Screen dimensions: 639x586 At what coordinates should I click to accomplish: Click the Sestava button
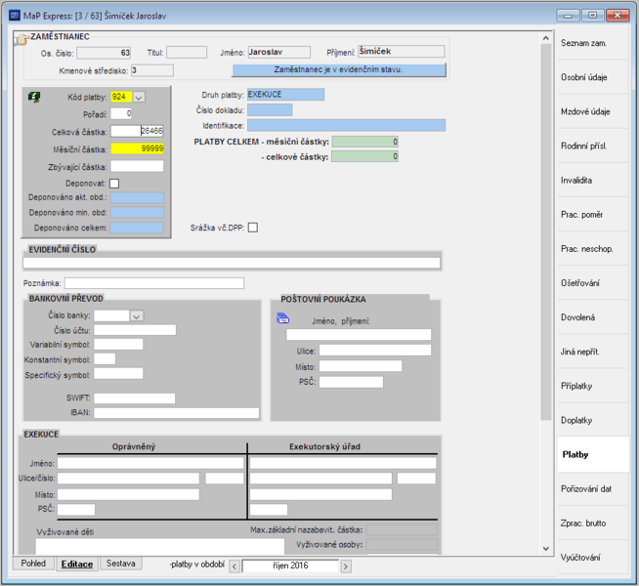click(120, 564)
